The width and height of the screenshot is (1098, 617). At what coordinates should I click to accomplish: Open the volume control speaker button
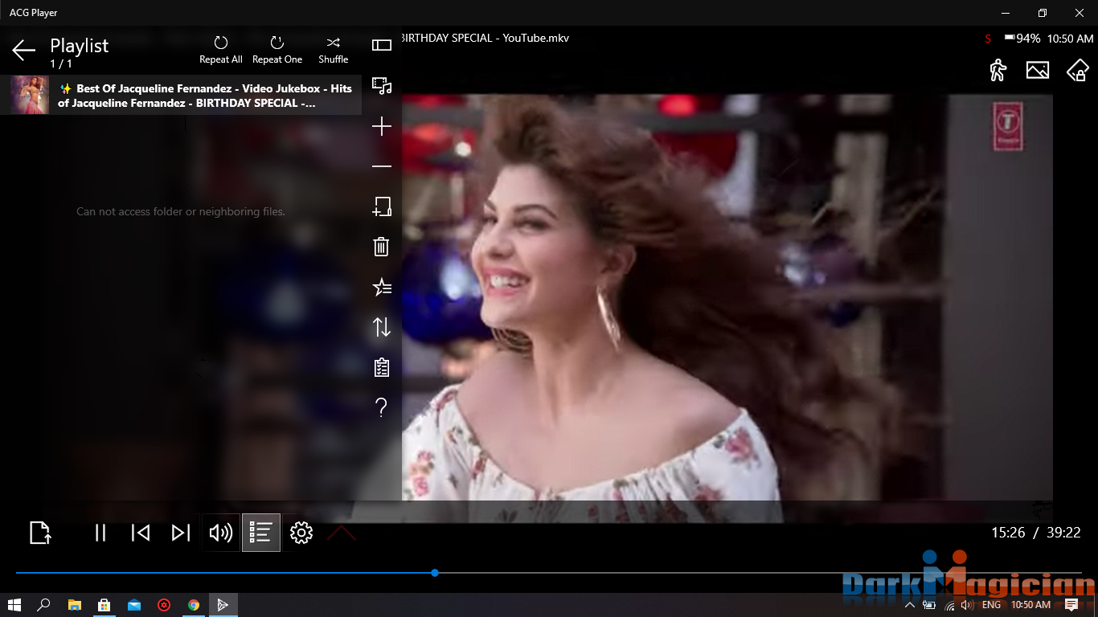[221, 533]
